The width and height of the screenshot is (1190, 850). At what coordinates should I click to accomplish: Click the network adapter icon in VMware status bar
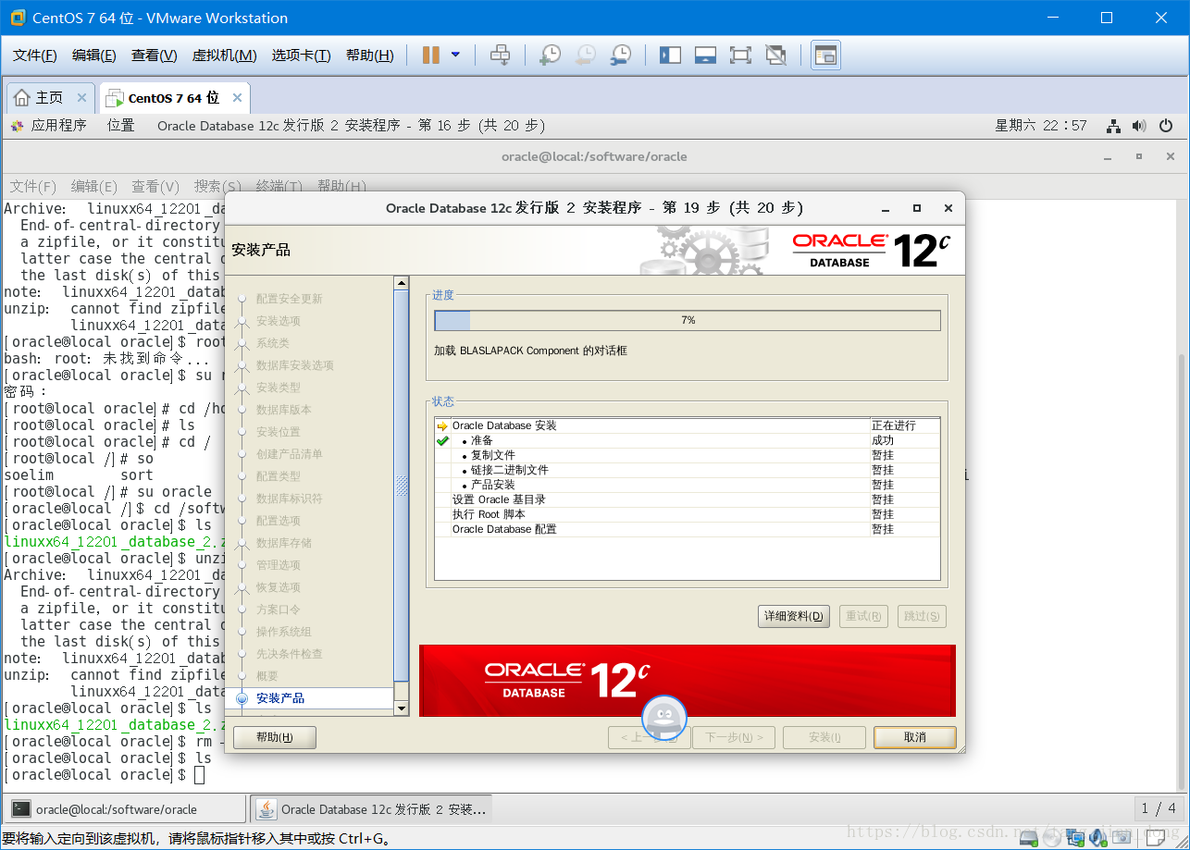tap(1075, 838)
